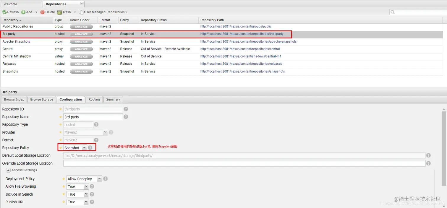Click the search field magnifier icon
447x208 pixels.
393,12
